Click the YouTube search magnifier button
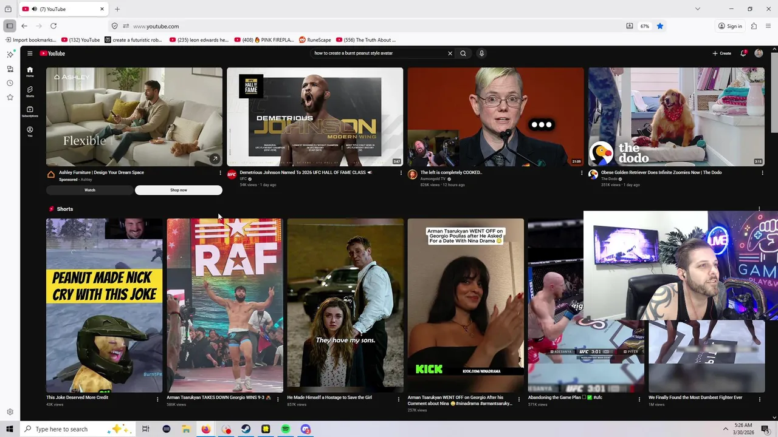The width and height of the screenshot is (778, 437). (463, 53)
